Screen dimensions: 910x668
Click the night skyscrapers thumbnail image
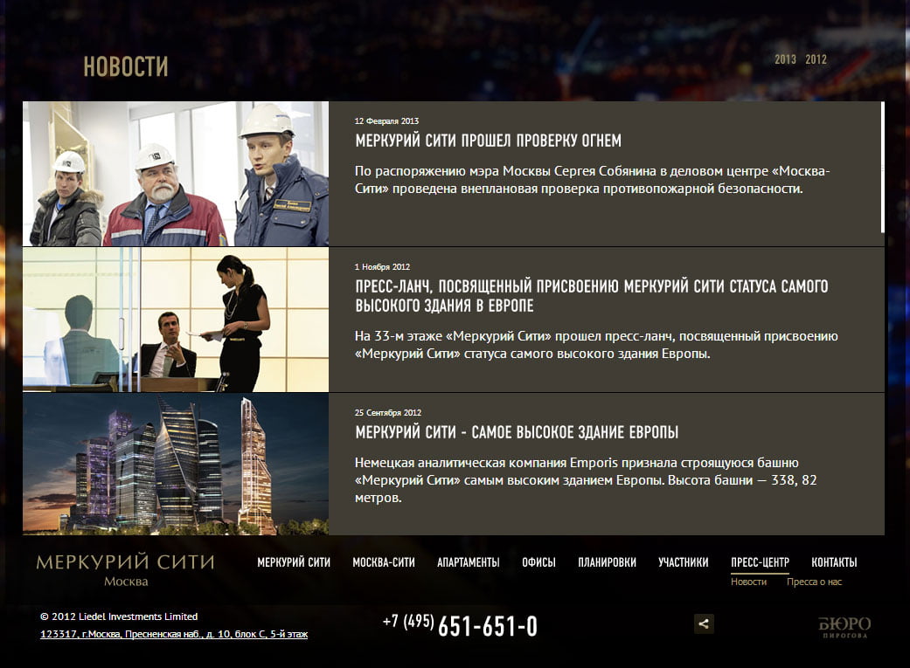[x=176, y=464]
